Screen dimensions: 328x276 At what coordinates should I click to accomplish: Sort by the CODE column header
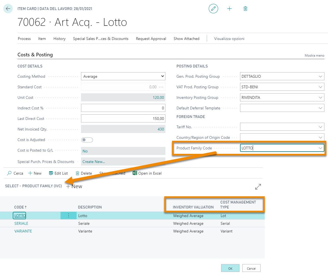pos(20,207)
